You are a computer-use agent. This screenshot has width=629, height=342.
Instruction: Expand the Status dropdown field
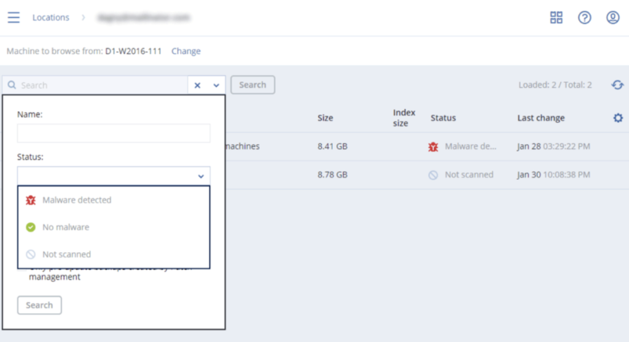(x=114, y=176)
